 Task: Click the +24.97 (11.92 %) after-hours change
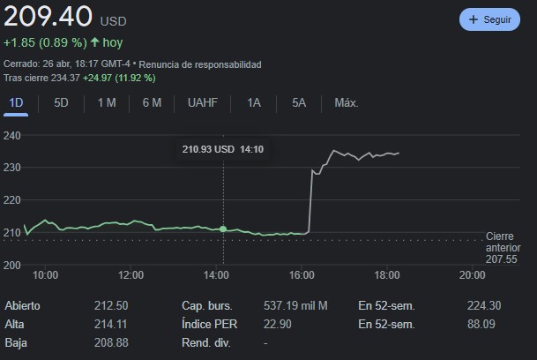coord(119,78)
